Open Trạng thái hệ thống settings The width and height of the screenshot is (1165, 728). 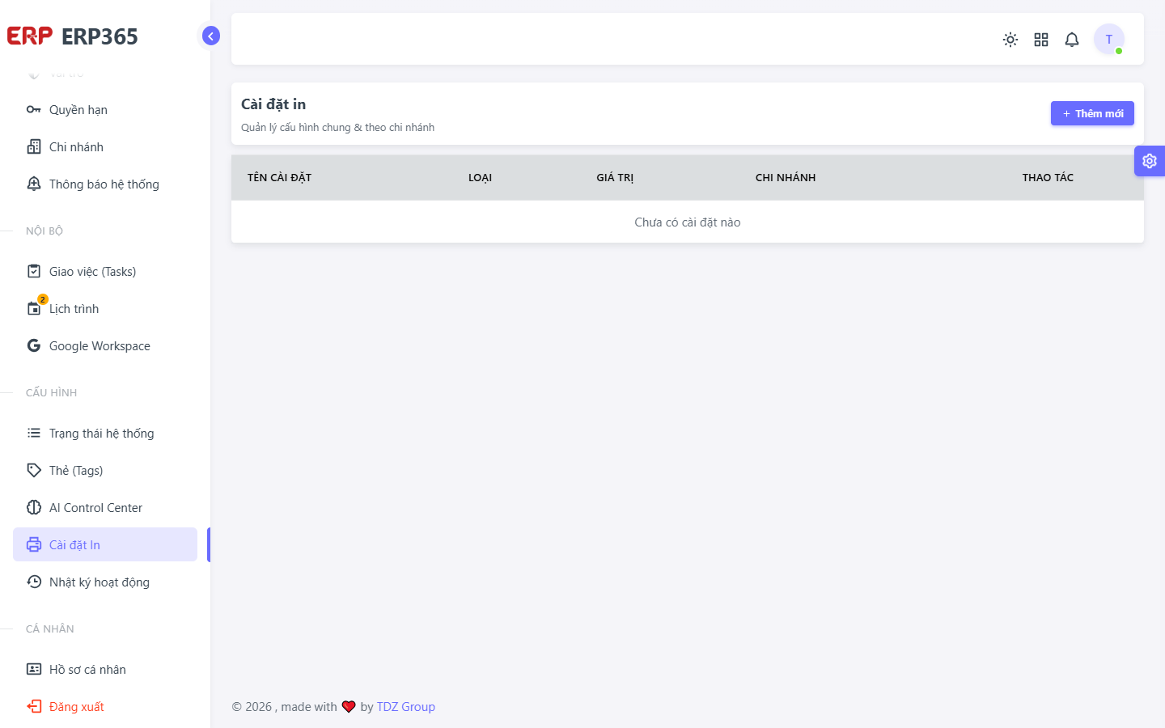[105, 434]
